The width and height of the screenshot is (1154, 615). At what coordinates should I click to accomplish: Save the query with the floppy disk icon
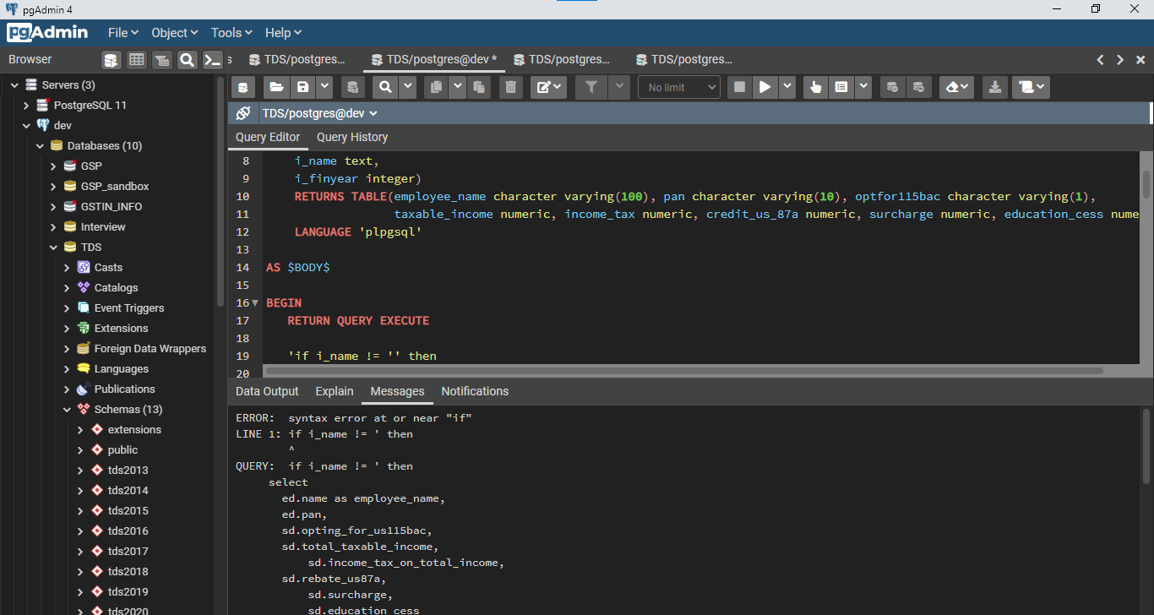302,87
